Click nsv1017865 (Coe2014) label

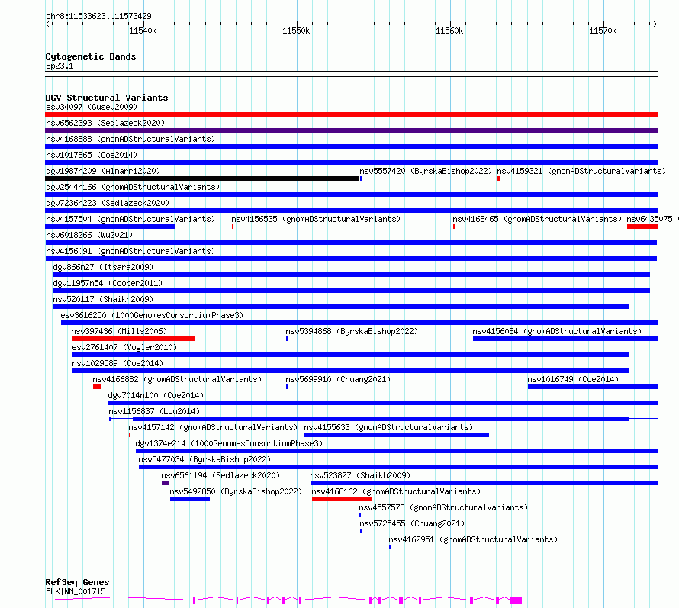pos(92,155)
